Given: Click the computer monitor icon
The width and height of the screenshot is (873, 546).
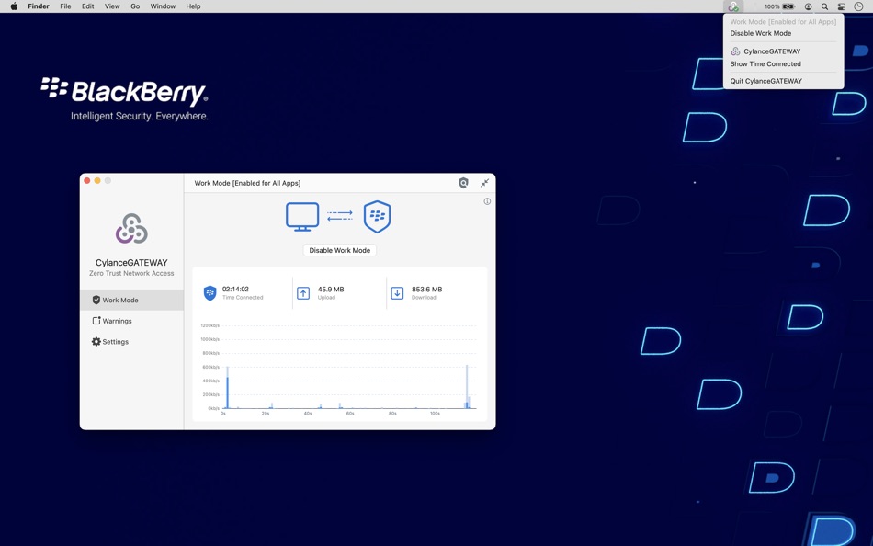Looking at the screenshot, I should [302, 217].
